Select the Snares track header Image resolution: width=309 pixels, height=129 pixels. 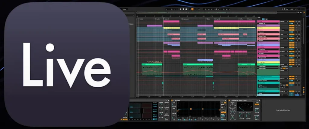(268, 45)
